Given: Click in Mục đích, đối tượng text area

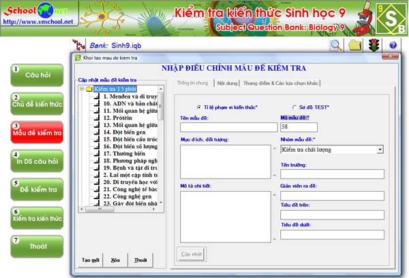Looking at the screenshot, I should (x=226, y=162).
